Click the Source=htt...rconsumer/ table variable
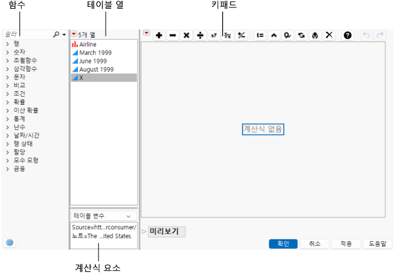This screenshot has width=394, height=277. tap(104, 227)
